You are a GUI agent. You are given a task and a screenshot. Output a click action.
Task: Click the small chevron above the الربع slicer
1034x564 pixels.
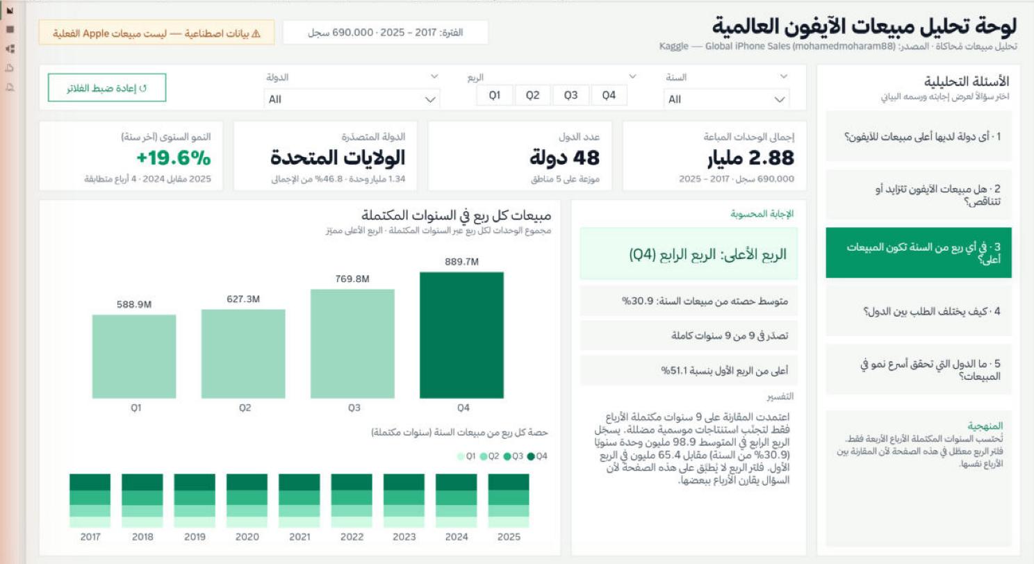[x=632, y=76]
